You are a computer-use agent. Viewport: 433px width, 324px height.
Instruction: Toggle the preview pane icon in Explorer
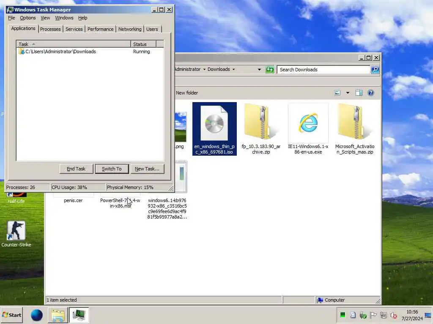coord(359,93)
